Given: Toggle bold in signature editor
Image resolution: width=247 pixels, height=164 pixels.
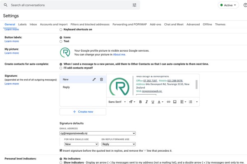Looking at the screenshot, I should pos(140,102).
